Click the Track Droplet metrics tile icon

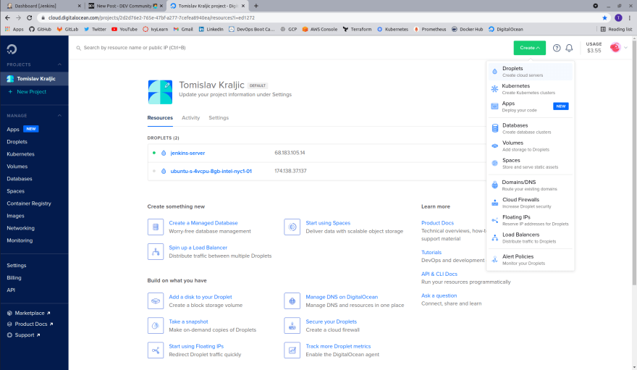point(292,350)
